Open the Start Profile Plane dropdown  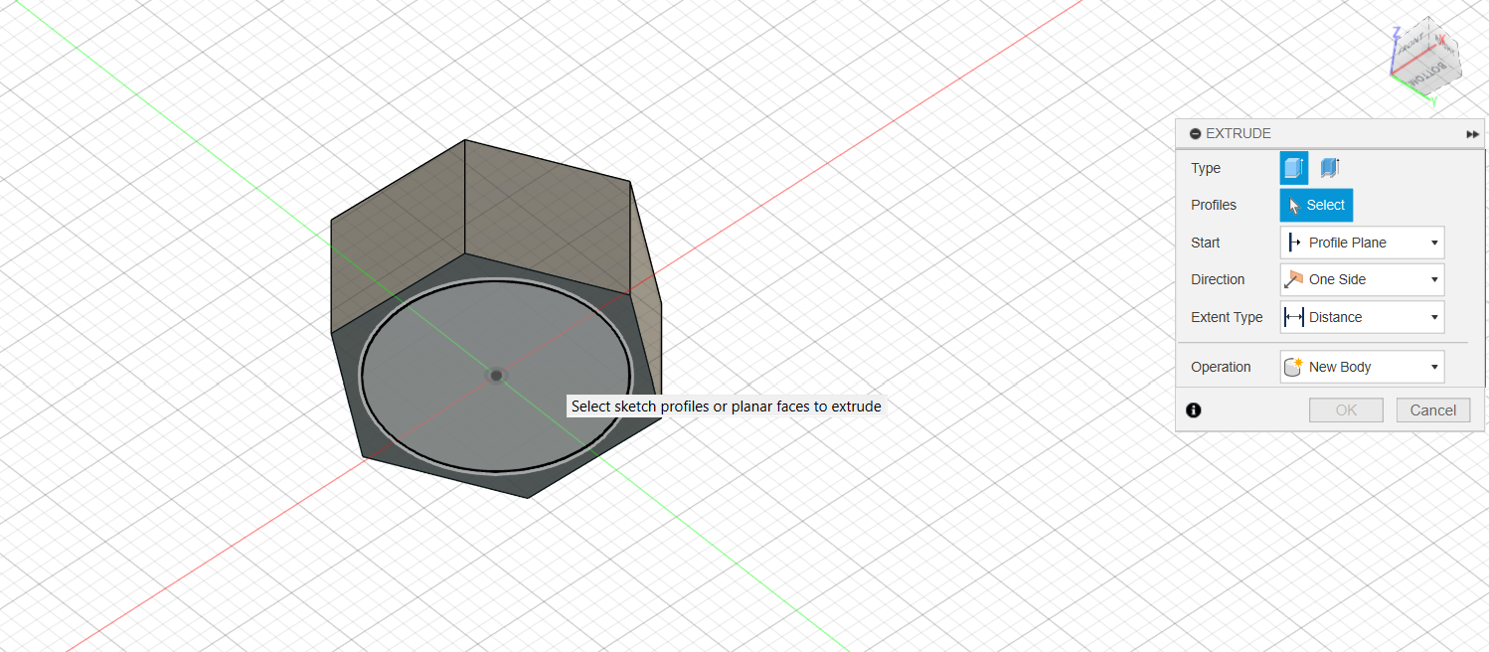(x=1362, y=243)
